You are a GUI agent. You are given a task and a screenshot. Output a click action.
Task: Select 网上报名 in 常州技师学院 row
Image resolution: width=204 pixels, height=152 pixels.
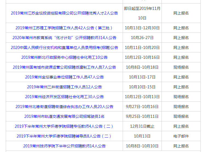[x=181, y=146]
